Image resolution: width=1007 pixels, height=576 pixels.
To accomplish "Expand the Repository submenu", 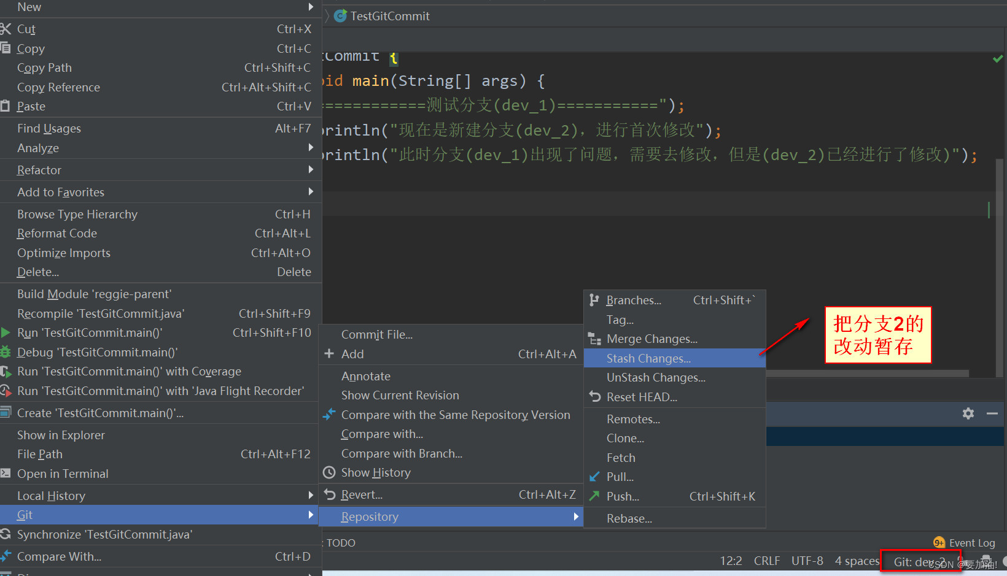I will (x=576, y=516).
